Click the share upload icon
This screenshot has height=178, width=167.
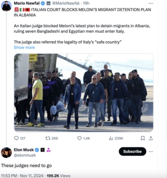(x=151, y=138)
